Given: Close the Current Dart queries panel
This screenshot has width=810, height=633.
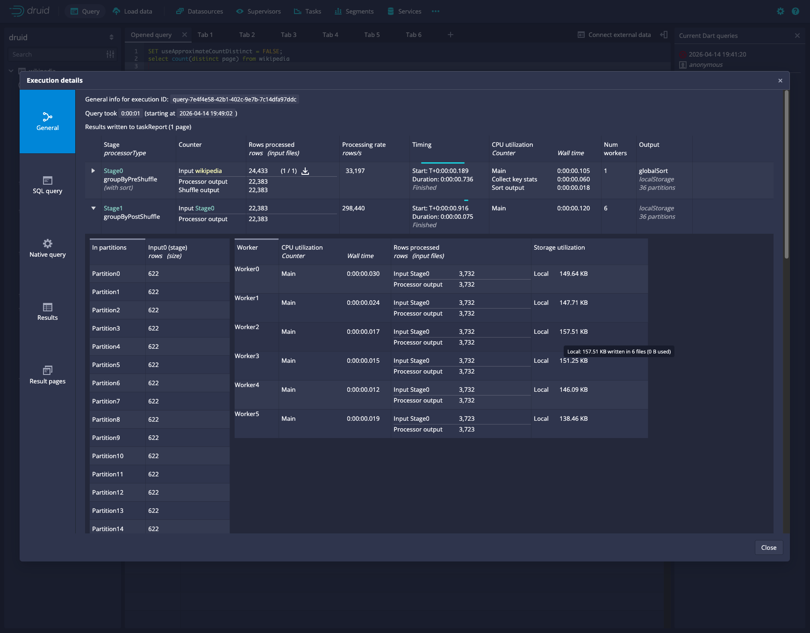Looking at the screenshot, I should coord(797,36).
